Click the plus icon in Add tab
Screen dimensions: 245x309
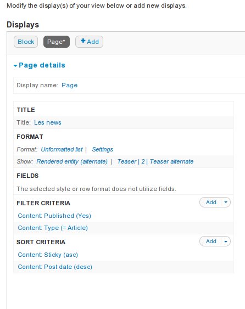[x=83, y=41]
